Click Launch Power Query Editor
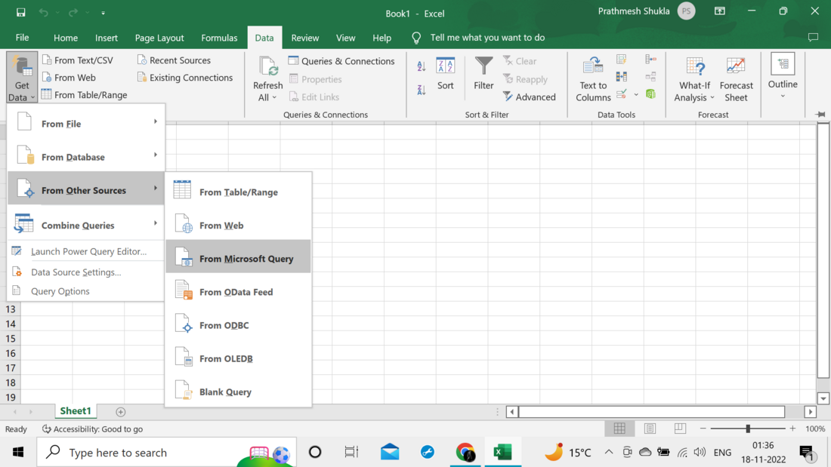 point(88,252)
